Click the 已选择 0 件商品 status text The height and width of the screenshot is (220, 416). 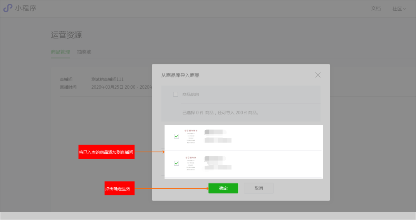220,113
